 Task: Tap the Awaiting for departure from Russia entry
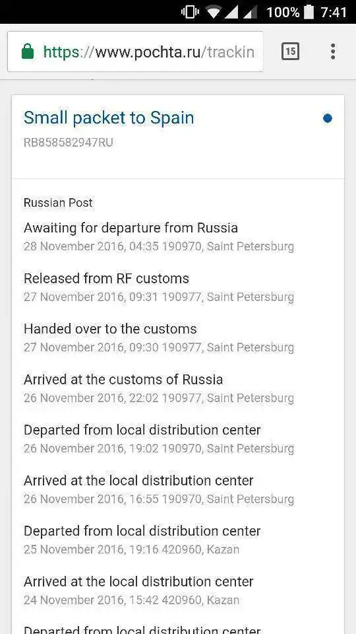(159, 236)
